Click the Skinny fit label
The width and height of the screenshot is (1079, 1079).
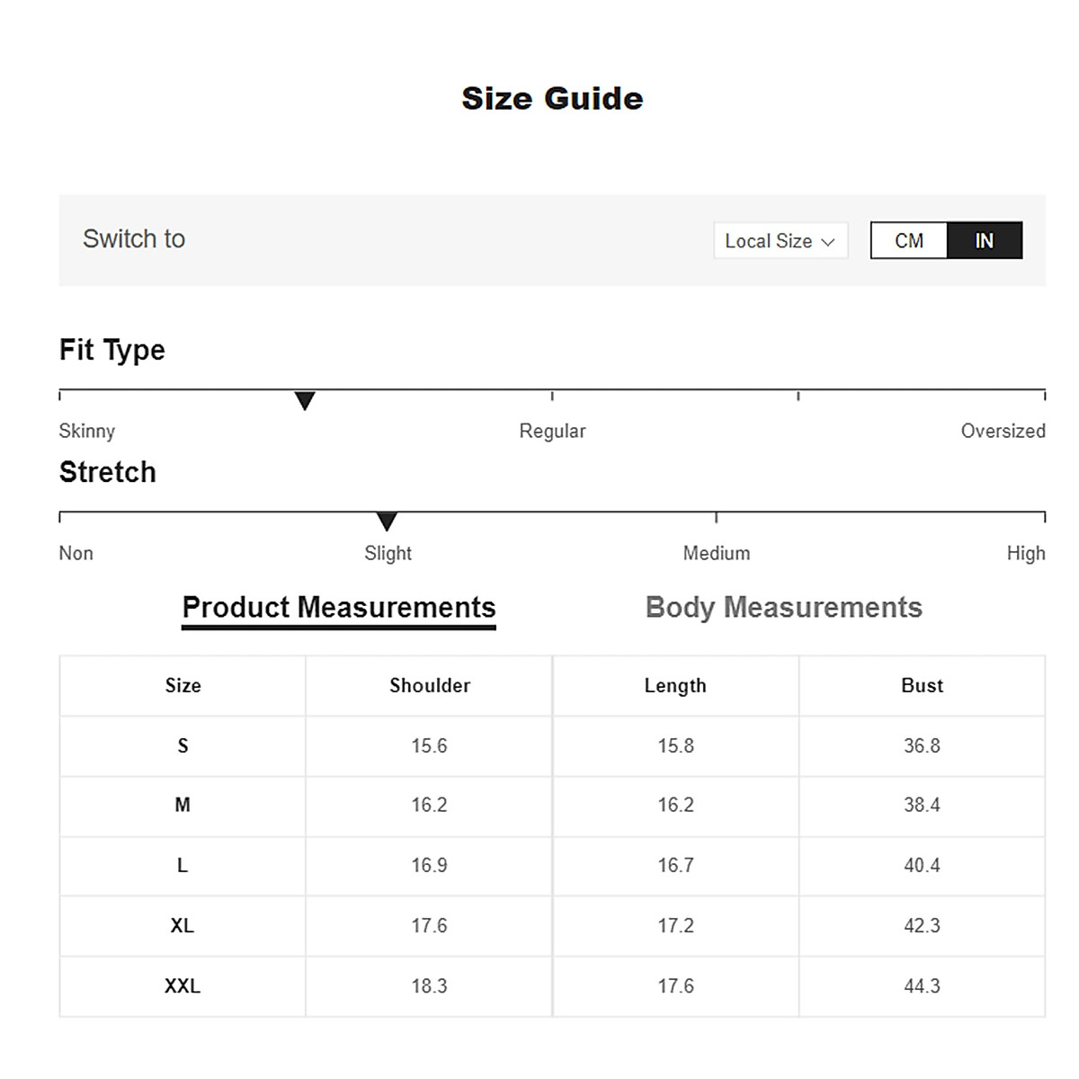tap(87, 431)
